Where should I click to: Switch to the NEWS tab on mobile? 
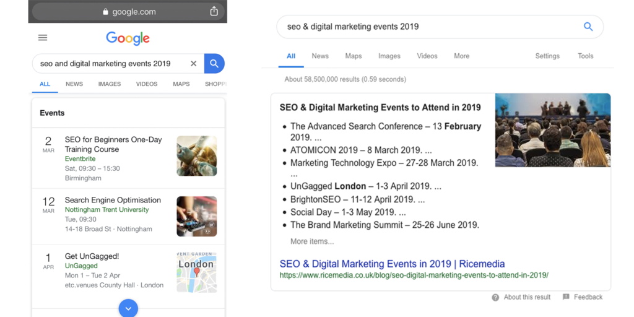(74, 84)
